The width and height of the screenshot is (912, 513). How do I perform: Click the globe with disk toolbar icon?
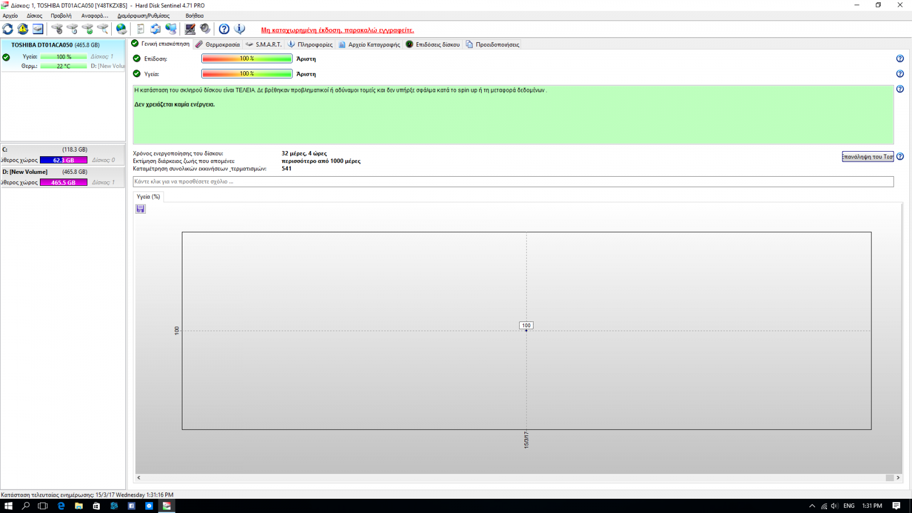(121, 28)
